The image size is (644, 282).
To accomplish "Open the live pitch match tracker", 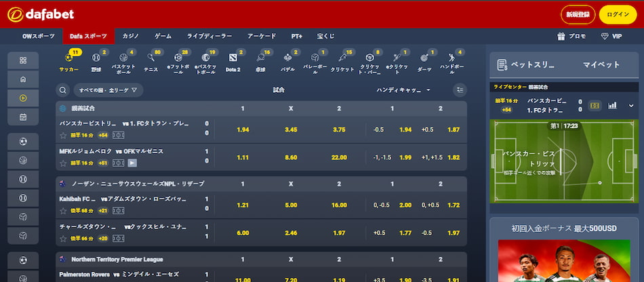I will pos(563,161).
